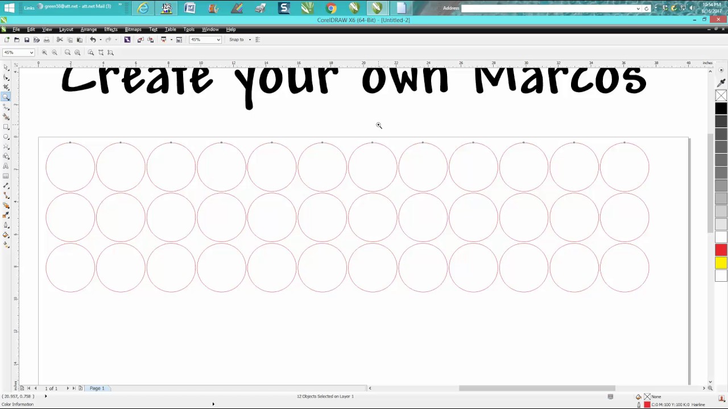Select the Crop tool in the toolbox

click(6, 87)
